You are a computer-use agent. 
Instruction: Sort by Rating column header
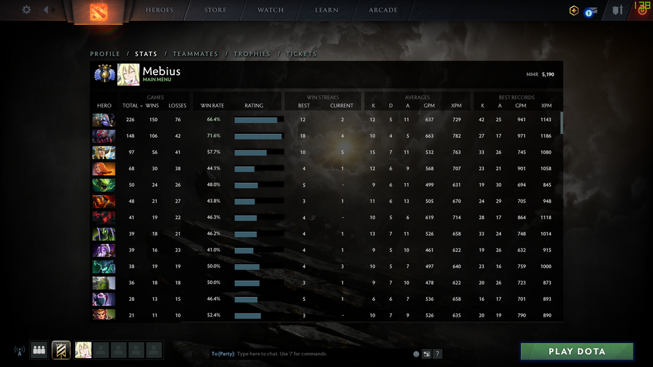254,106
